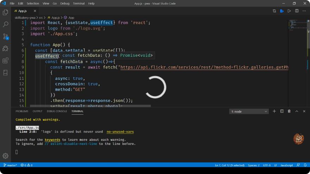310x174 pixels.
Task: Open the Debug view in activity bar
Action: [x=5, y=49]
